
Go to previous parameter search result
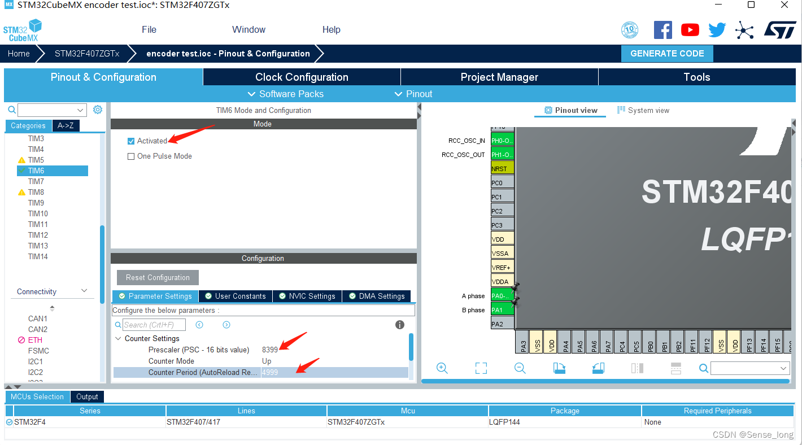[x=199, y=325]
